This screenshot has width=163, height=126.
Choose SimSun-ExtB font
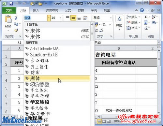point(57,55)
